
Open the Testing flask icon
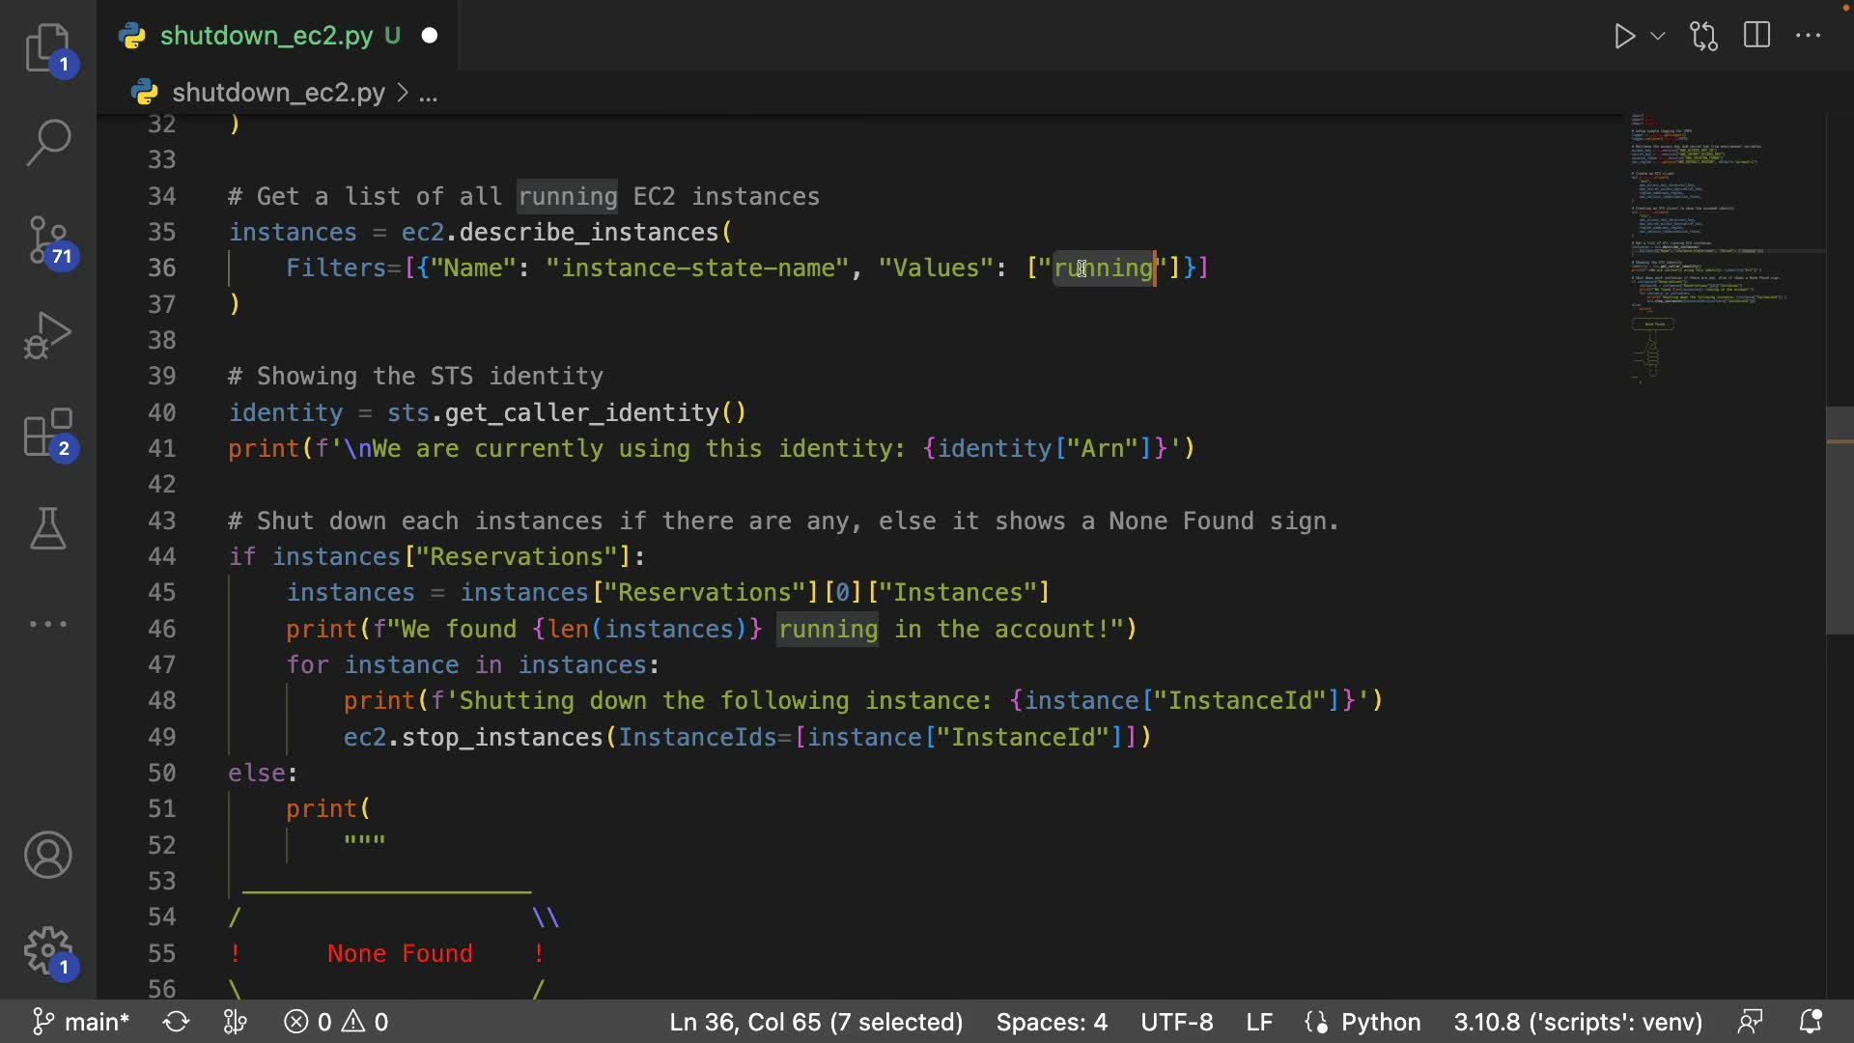point(47,528)
